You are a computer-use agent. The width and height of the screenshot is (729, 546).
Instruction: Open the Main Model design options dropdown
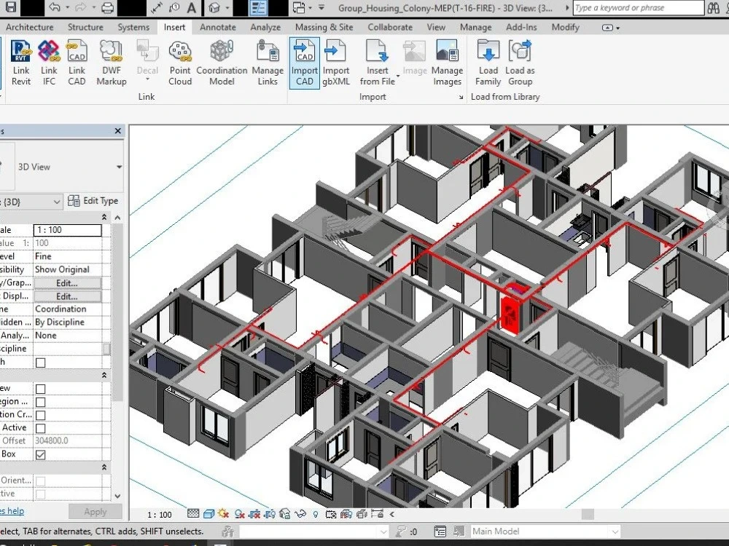[x=615, y=531]
